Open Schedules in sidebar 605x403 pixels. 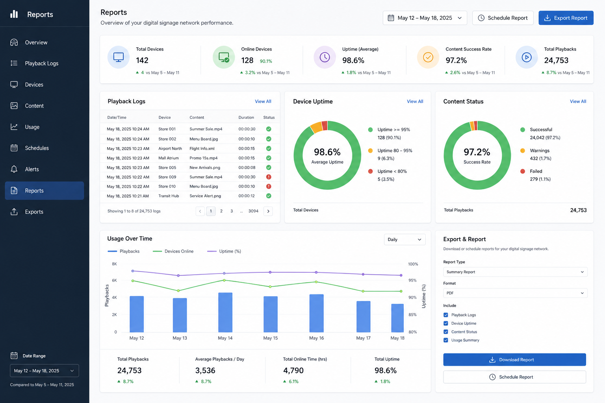pyautogui.click(x=45, y=148)
